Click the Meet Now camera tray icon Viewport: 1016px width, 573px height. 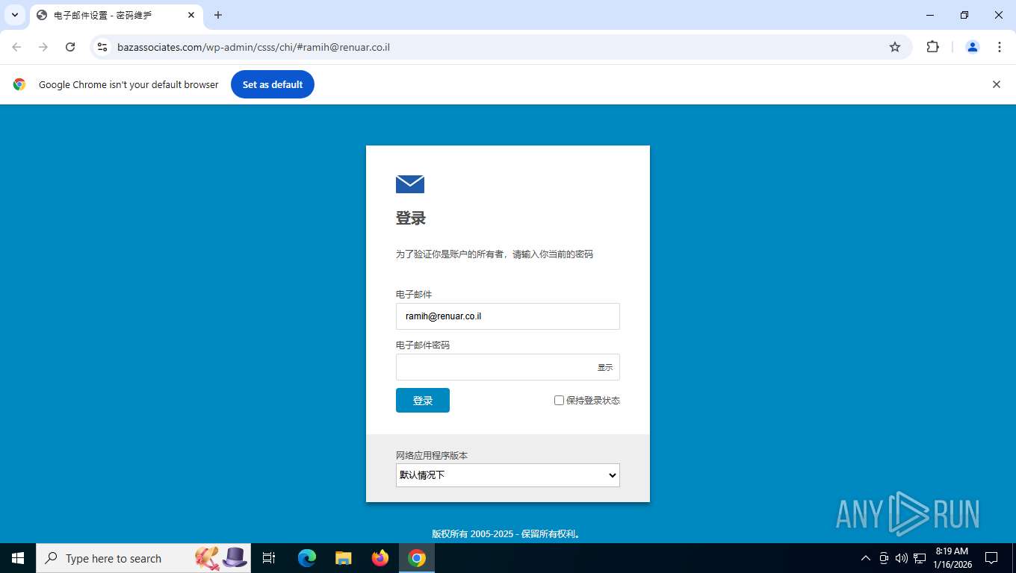(884, 558)
